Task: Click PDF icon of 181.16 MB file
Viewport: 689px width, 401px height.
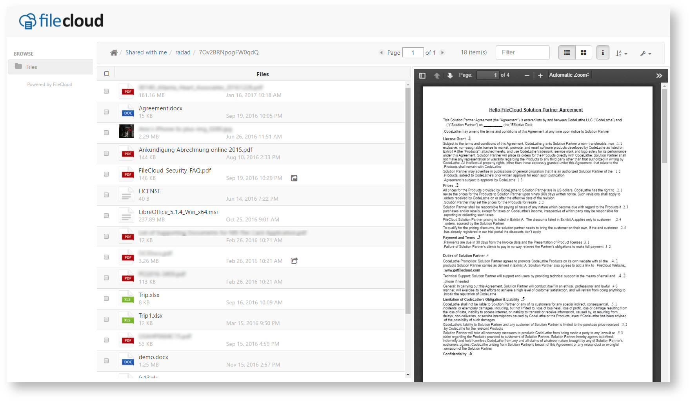Action: [x=127, y=91]
